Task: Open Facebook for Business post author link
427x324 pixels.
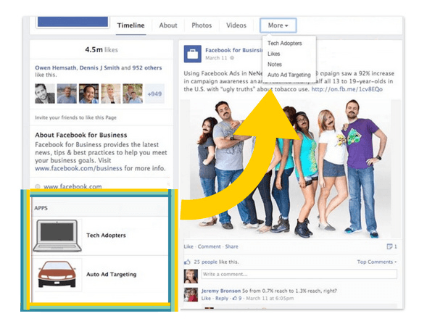Action: tap(233, 50)
